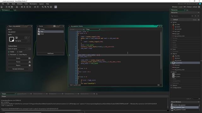Collapse the Default resource view header

[x=172, y=20]
